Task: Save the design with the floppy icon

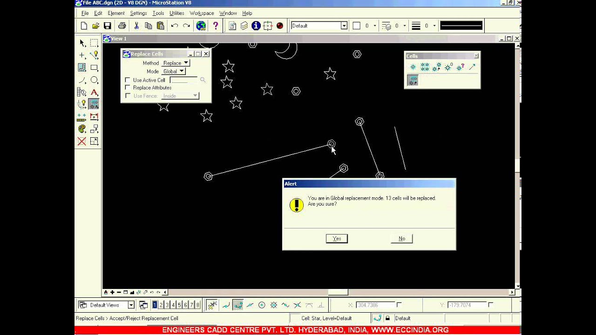Action: 107,26
